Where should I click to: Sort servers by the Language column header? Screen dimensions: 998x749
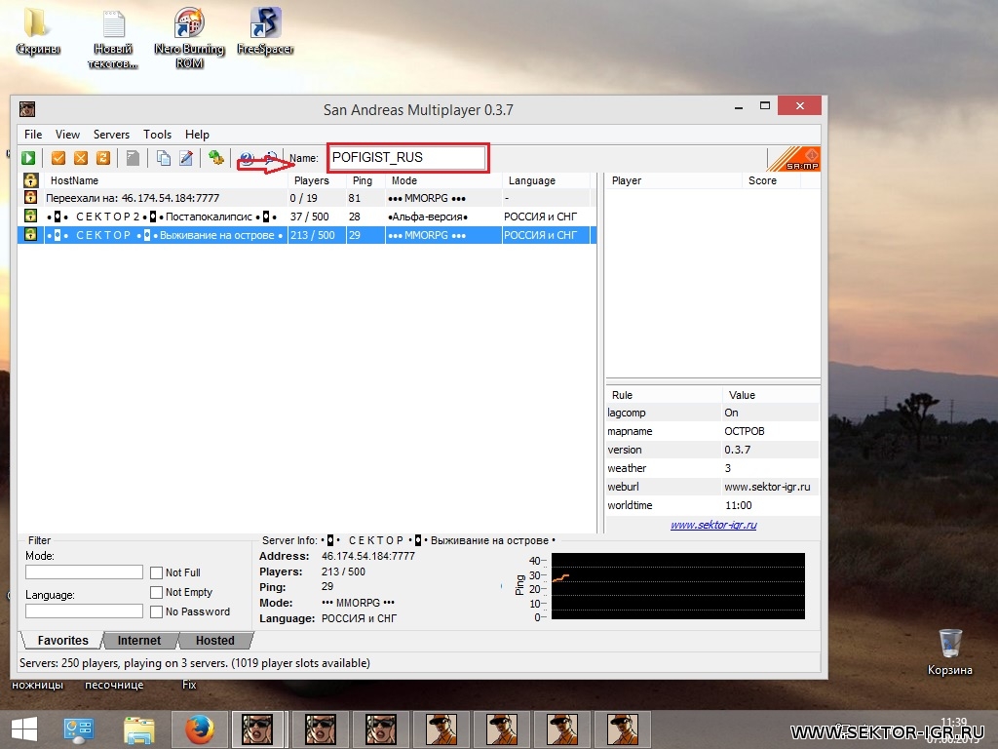click(x=548, y=180)
